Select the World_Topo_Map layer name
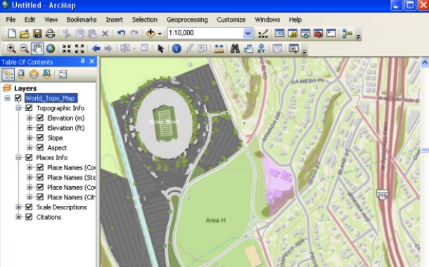This screenshot has height=267, width=429. 51,98
